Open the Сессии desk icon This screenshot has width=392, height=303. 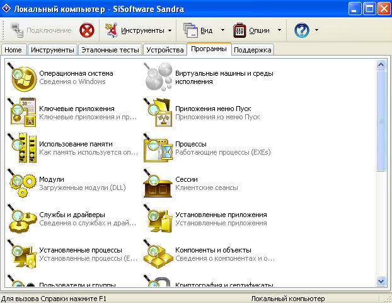pos(158,183)
